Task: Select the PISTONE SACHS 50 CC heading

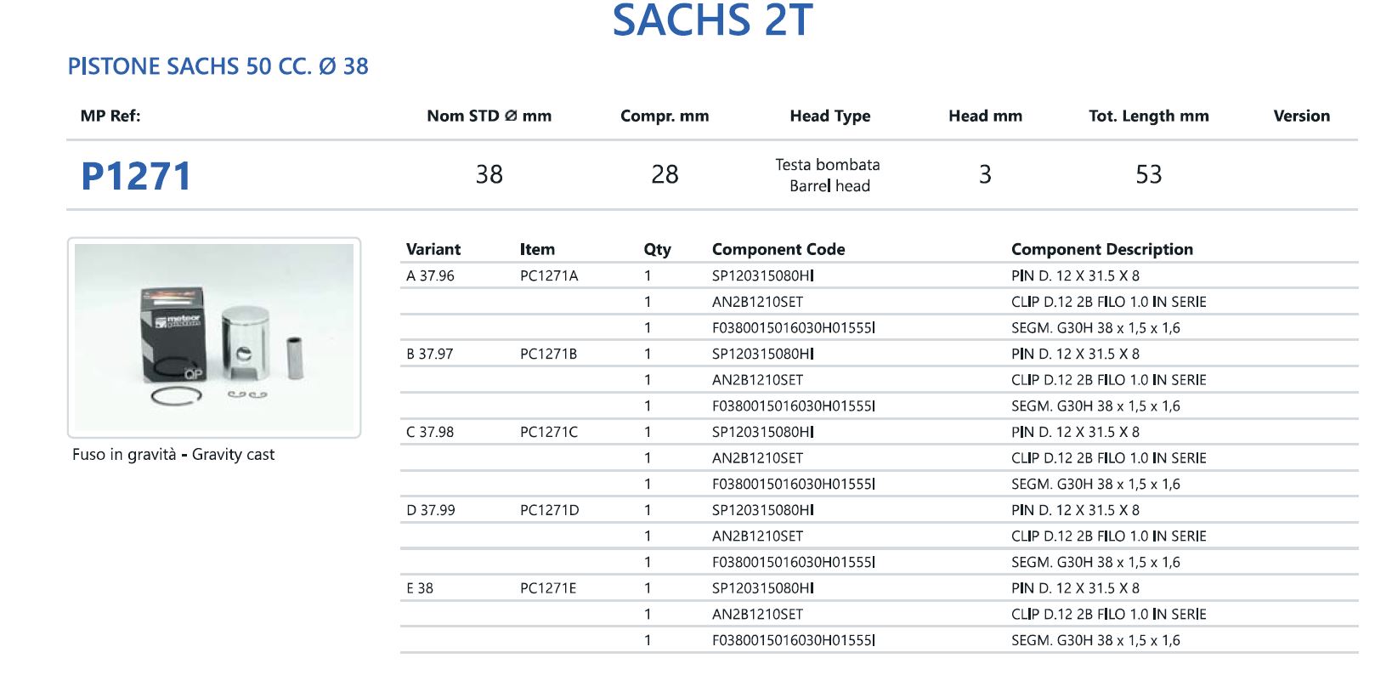Action: click(218, 66)
